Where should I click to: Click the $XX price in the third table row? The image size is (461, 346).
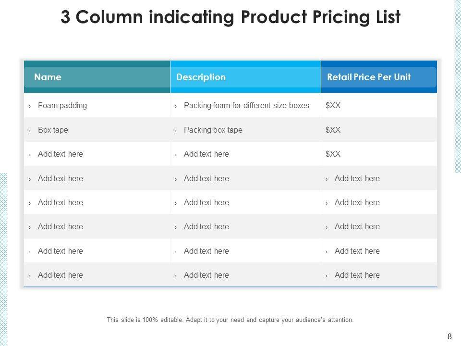tap(333, 154)
